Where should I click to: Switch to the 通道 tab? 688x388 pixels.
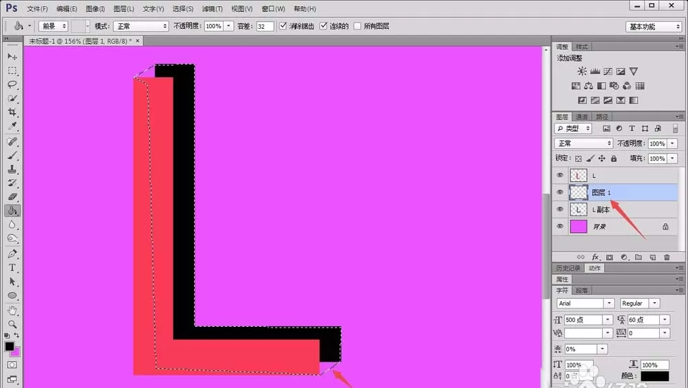[582, 117]
